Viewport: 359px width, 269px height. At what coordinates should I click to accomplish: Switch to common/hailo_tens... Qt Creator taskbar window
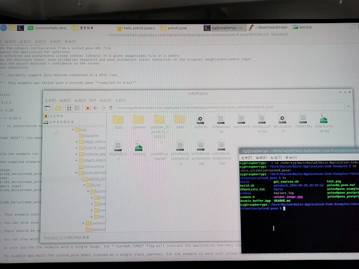click(x=47, y=28)
